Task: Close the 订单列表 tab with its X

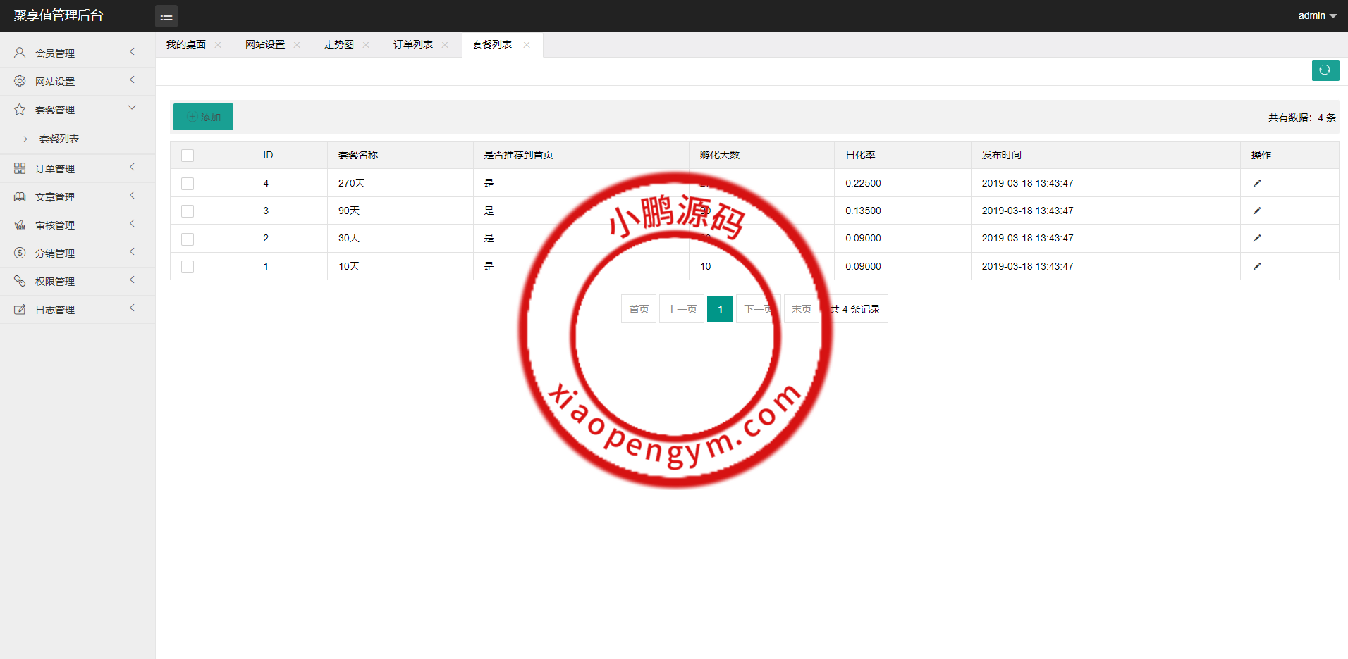Action: 445,45
